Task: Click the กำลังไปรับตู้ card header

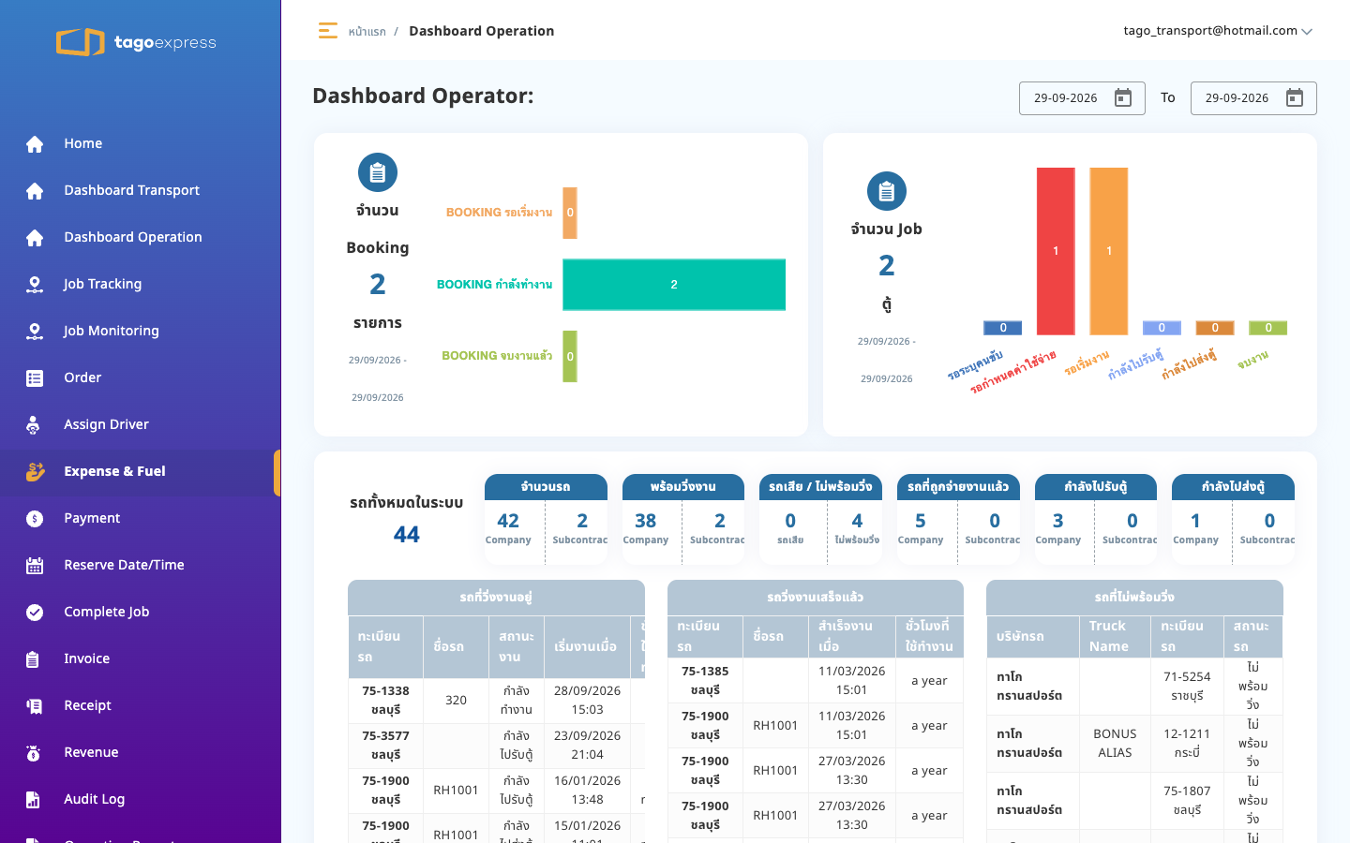Action: [1096, 487]
